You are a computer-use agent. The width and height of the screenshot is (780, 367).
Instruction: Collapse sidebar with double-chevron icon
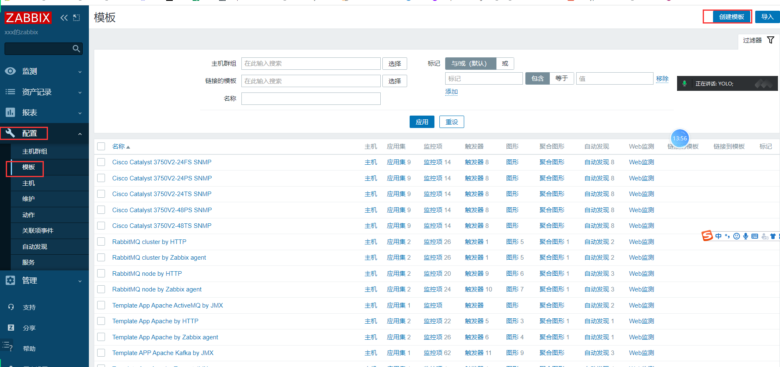(64, 18)
